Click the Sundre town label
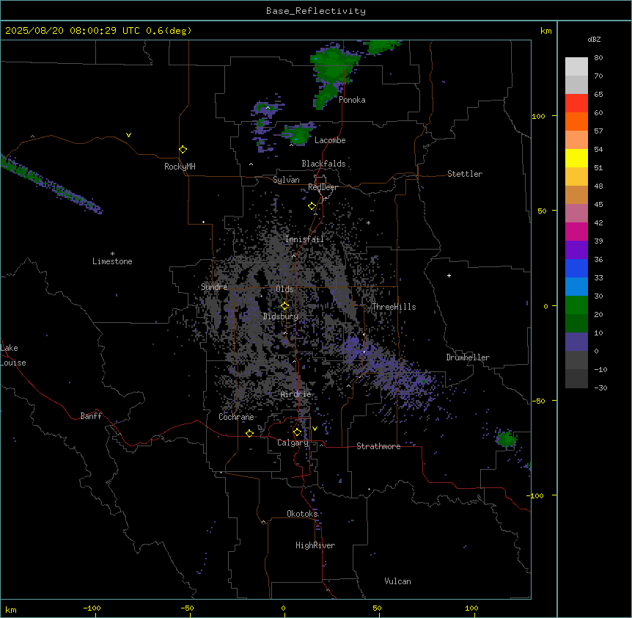The height and width of the screenshot is (618, 632). pos(214,287)
